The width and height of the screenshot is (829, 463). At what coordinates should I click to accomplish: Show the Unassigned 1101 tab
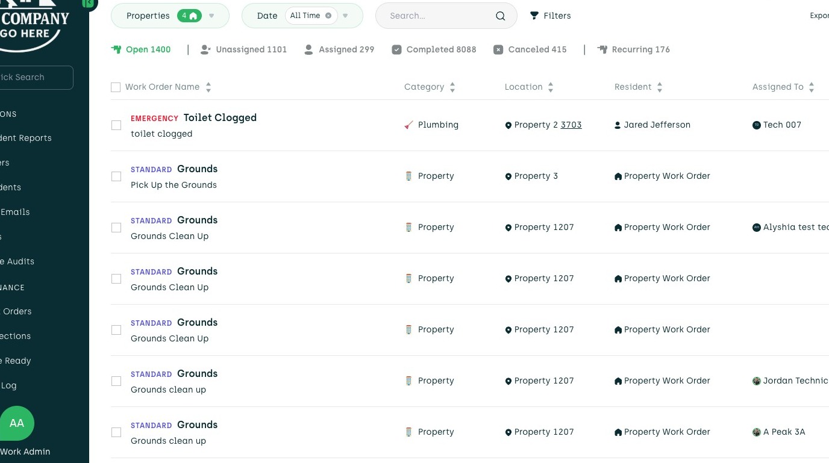[x=243, y=50]
